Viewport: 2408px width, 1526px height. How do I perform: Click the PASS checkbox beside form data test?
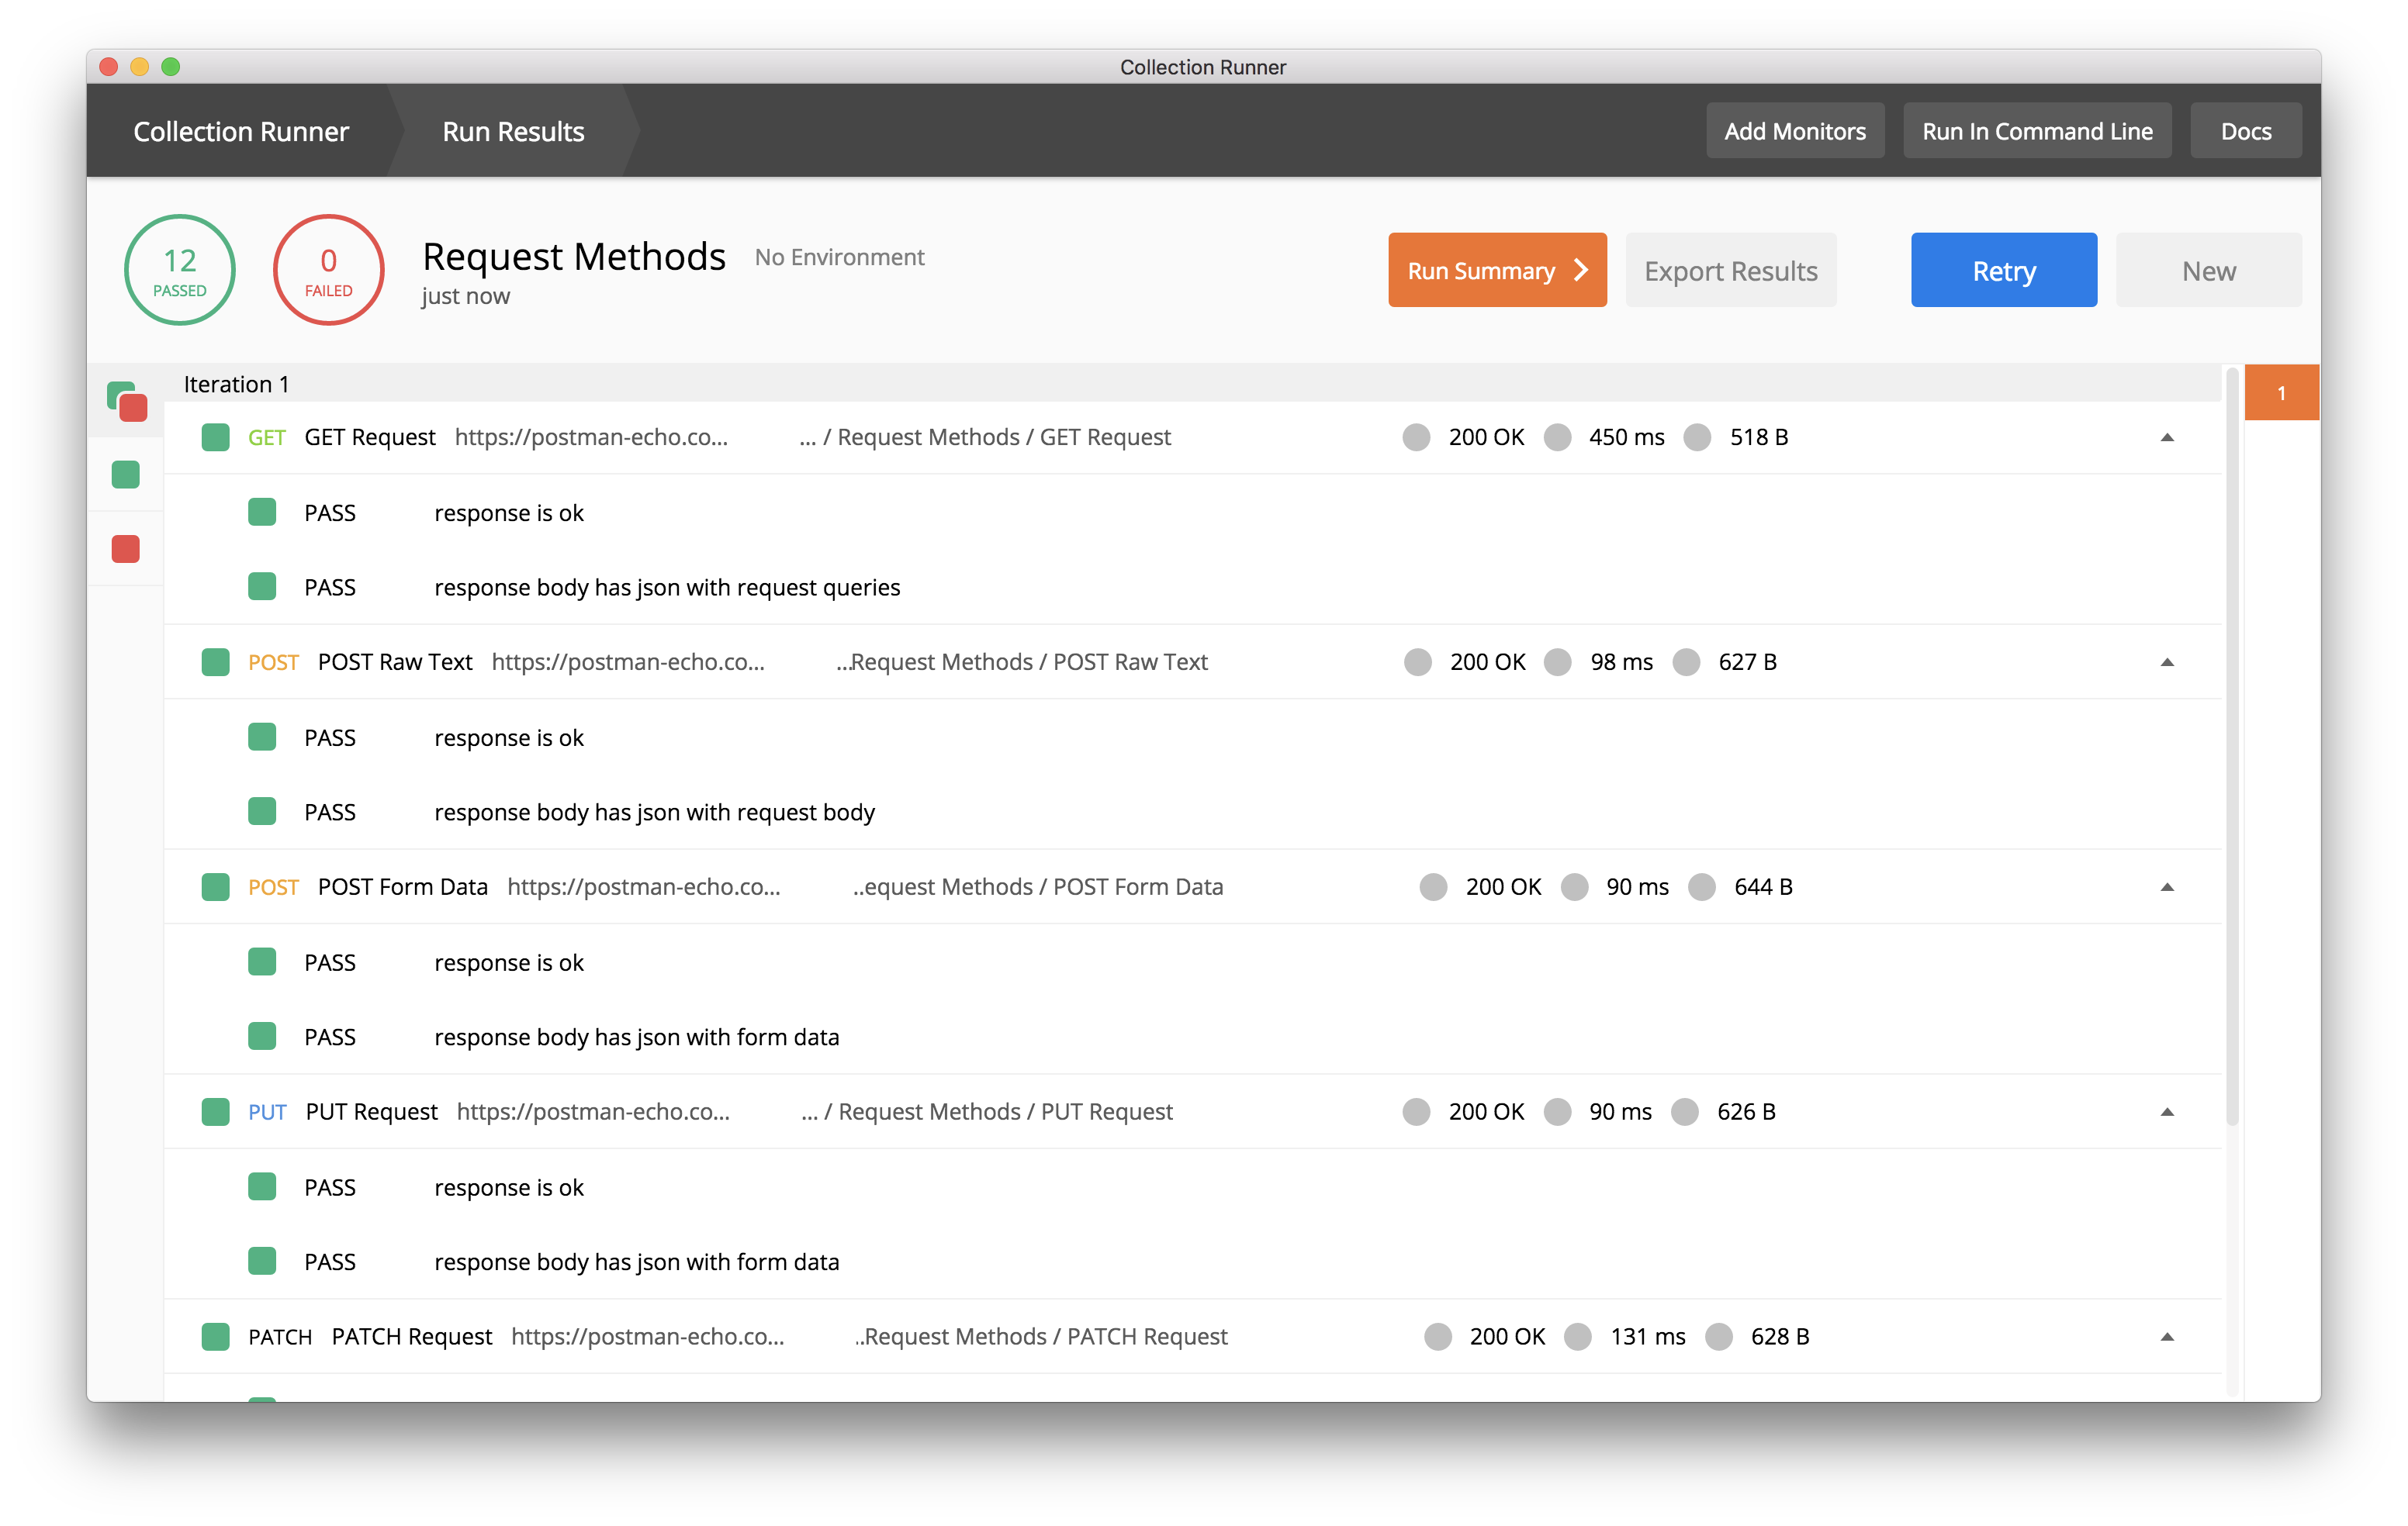[x=262, y=1036]
